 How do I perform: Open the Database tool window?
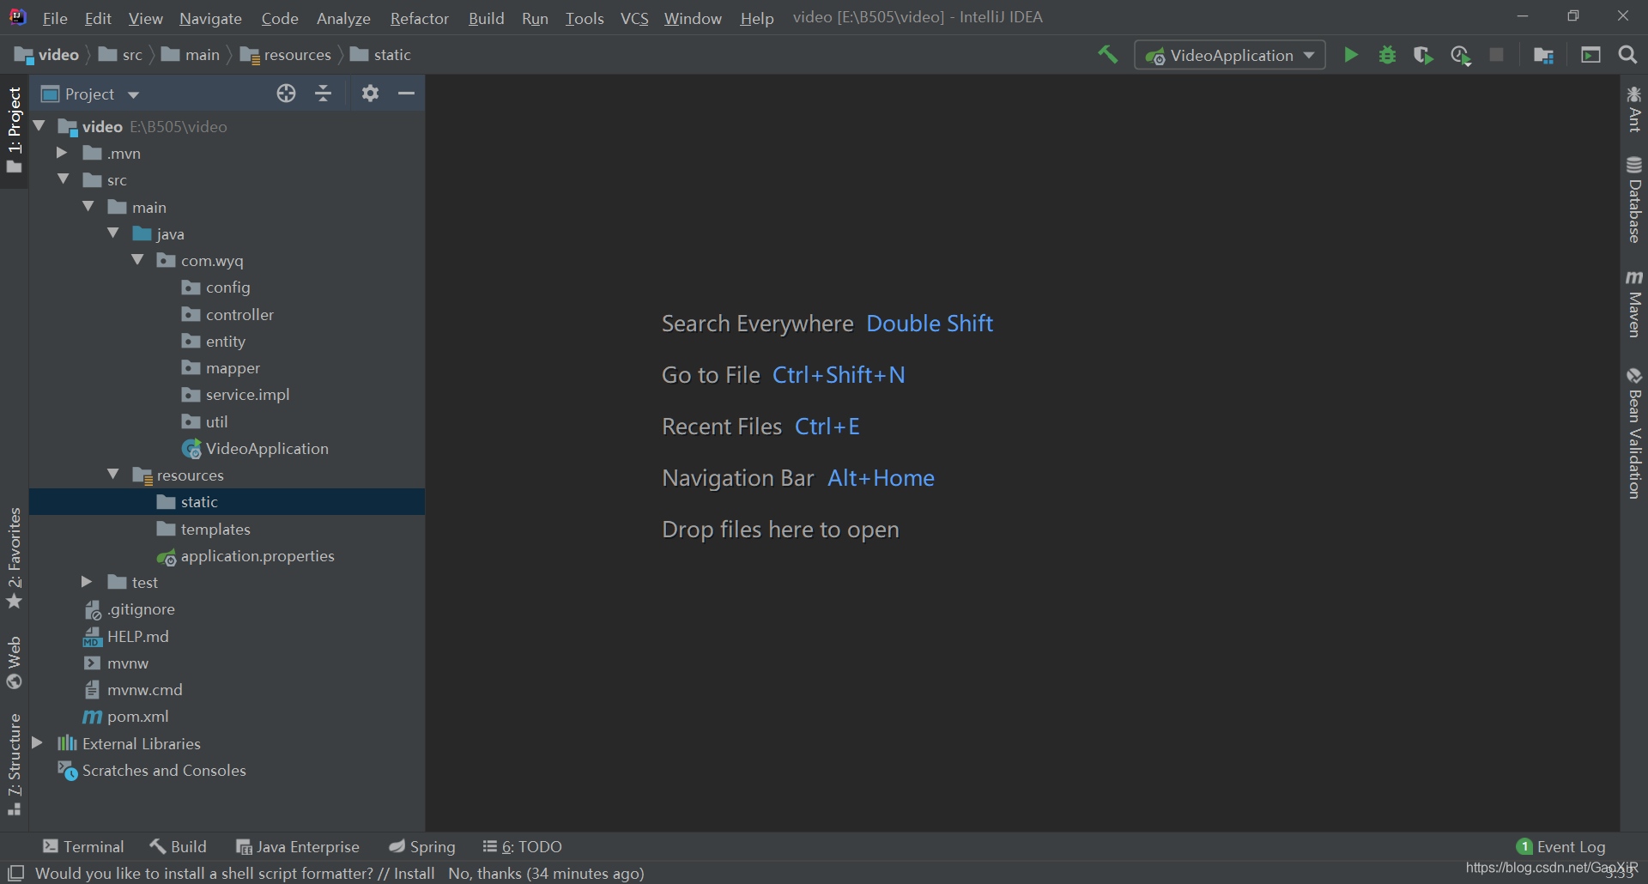click(x=1633, y=200)
